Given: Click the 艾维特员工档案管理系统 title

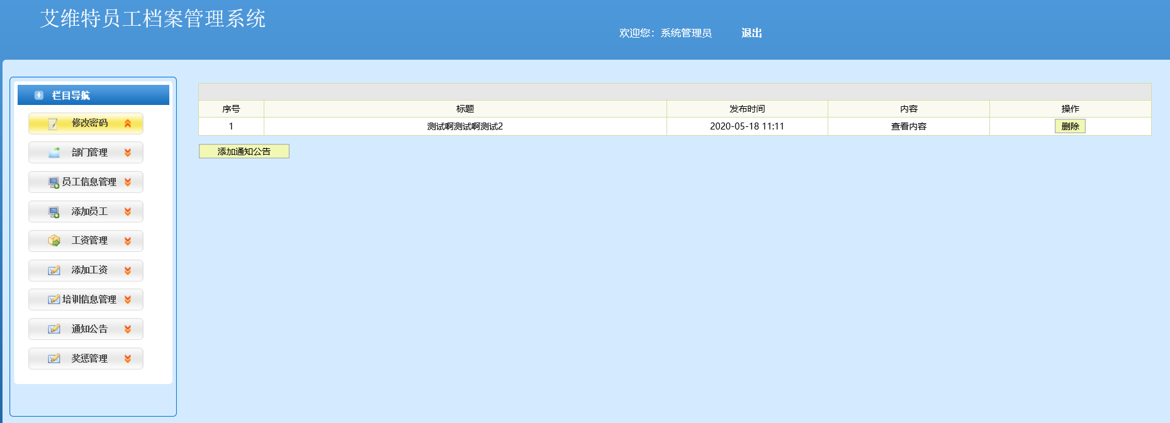Looking at the screenshot, I should point(153,19).
